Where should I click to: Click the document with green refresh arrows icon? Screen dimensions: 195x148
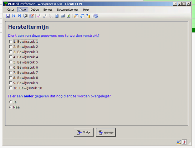pyautogui.click(x=69, y=16)
